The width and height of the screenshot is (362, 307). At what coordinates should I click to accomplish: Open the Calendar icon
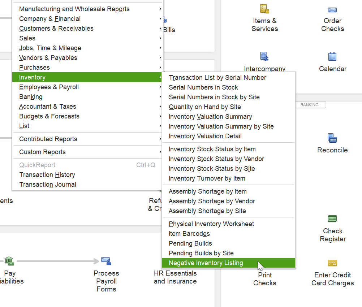pyautogui.click(x=332, y=56)
